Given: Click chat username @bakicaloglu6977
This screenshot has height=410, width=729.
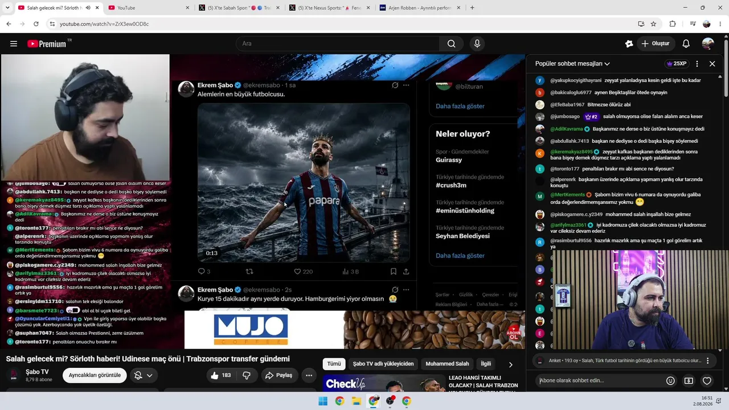Looking at the screenshot, I should coord(571,92).
